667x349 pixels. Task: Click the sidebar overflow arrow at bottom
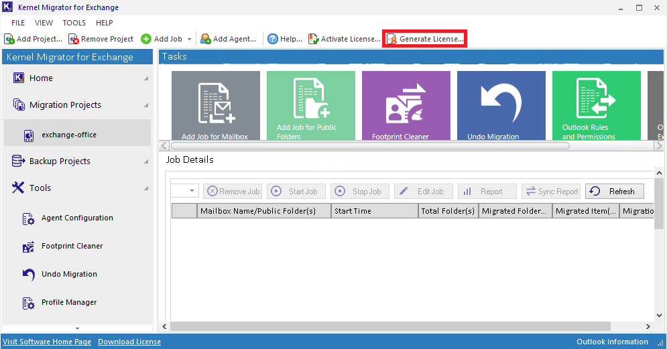point(77,329)
